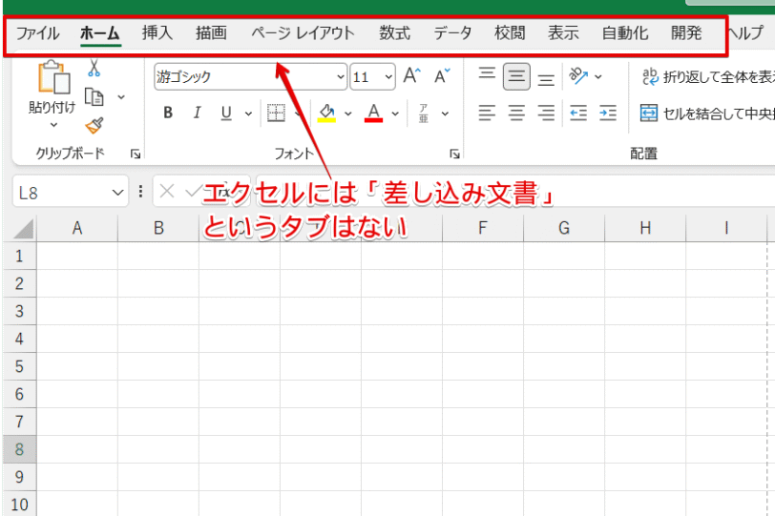
Task: Toggle middle vertical alignment
Action: tap(516, 76)
